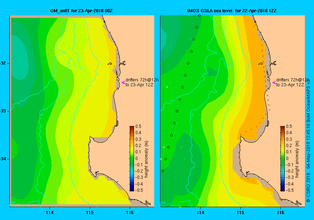Click the '0' tick on the left color bar
The width and height of the screenshot is (314, 220).
[137, 158]
